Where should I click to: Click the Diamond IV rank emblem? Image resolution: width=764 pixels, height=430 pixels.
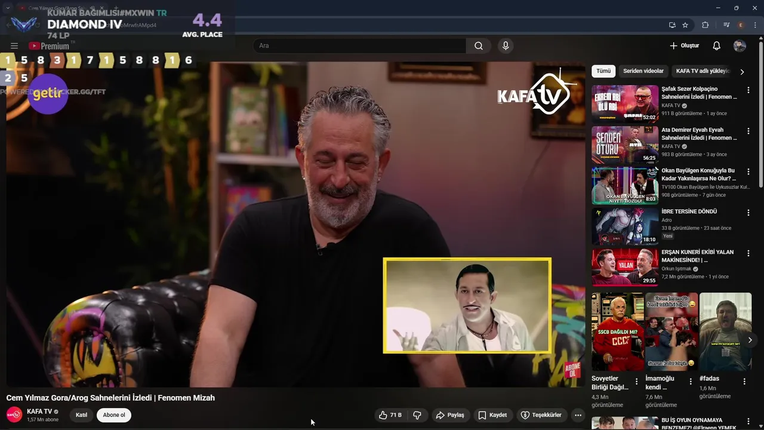point(24,25)
